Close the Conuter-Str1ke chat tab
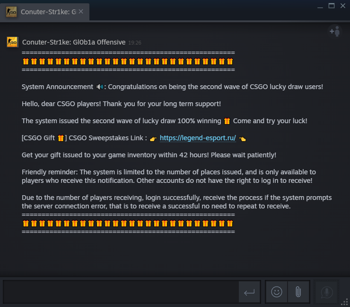 [81, 11]
